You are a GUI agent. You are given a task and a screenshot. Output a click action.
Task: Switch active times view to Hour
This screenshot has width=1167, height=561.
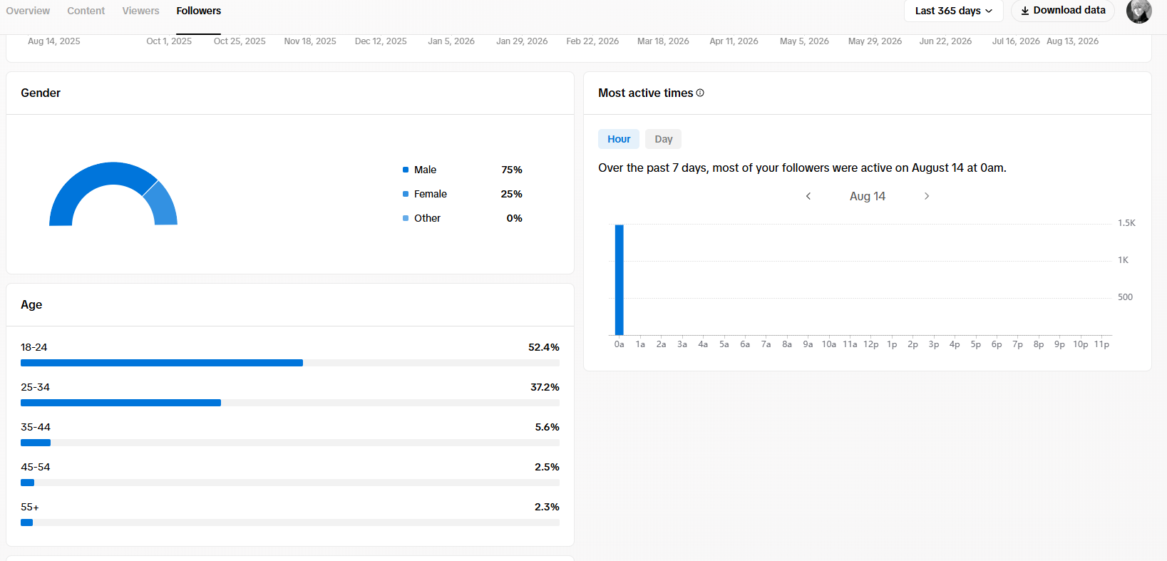pyautogui.click(x=619, y=139)
